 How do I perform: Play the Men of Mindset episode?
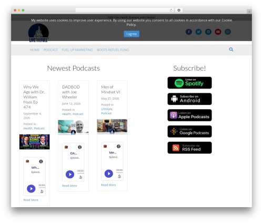point(109,173)
